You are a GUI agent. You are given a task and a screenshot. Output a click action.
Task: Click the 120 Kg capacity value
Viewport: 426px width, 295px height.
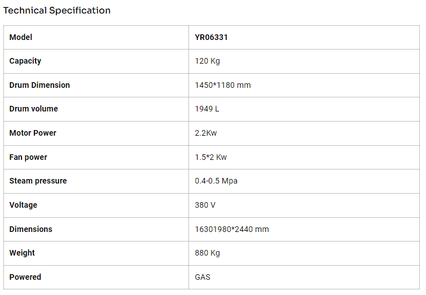click(x=208, y=61)
